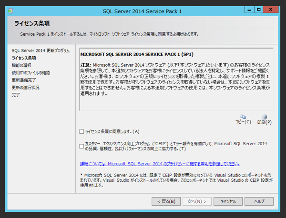Maximize the Service Pack 1 window
Viewport: 286px width, 218px height.
click(259, 10)
